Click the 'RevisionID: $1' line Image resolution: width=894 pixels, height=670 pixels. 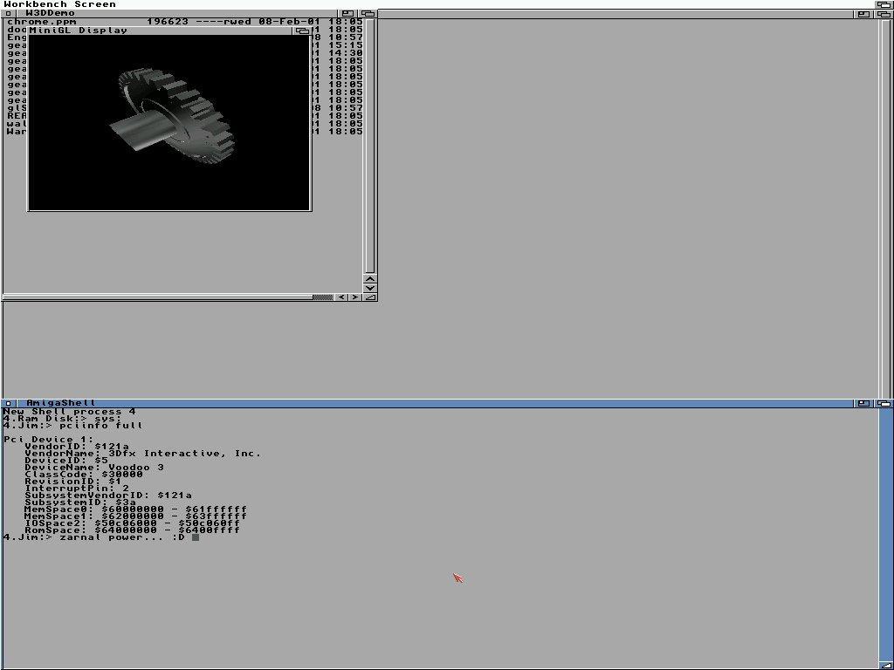pos(73,482)
